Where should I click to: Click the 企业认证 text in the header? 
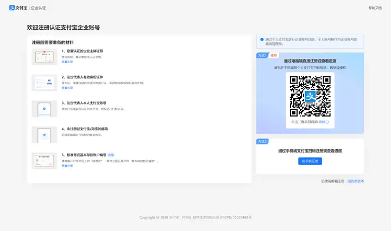coord(39,8)
